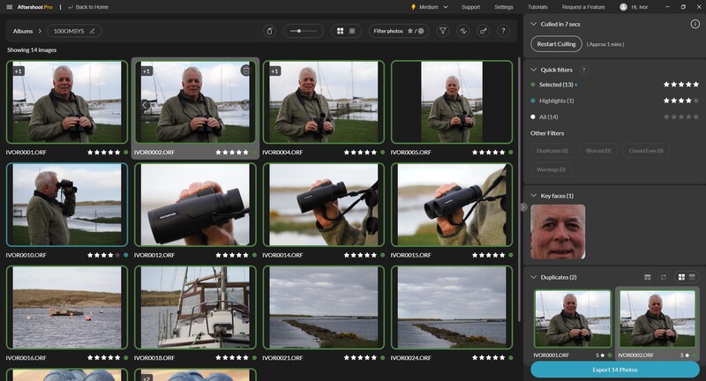Viewport: 706px width, 381px height.
Task: Switch Duplicates panel to list view
Action: pos(692,277)
